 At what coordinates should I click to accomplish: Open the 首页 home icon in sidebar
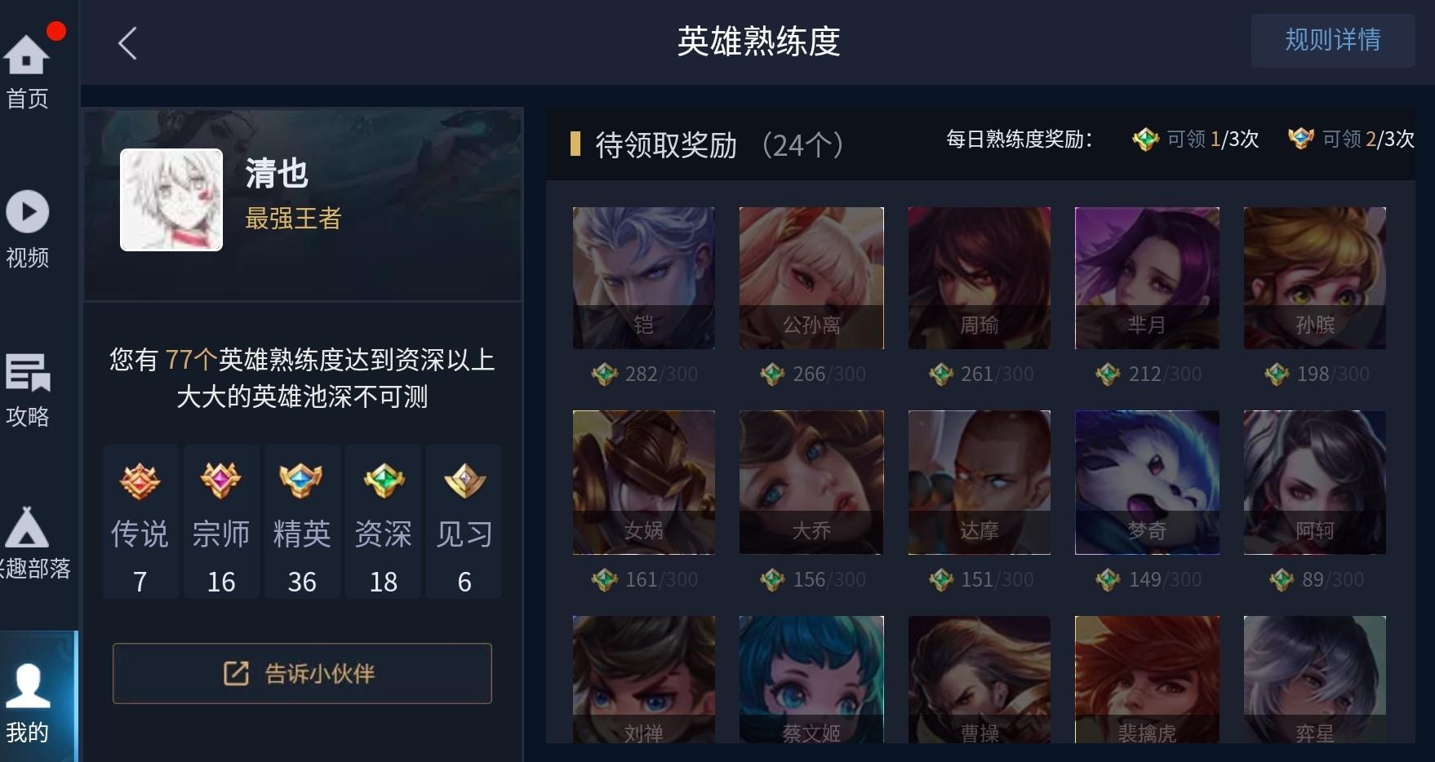coord(27,54)
